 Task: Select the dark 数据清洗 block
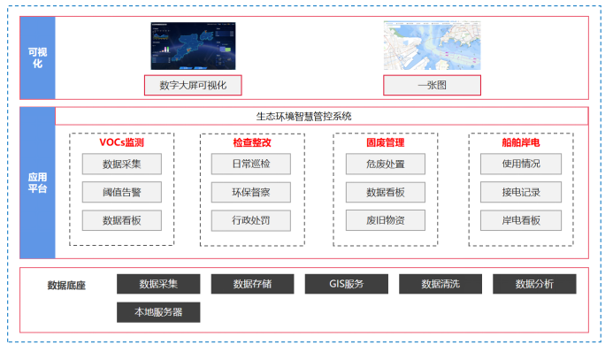[441, 284]
